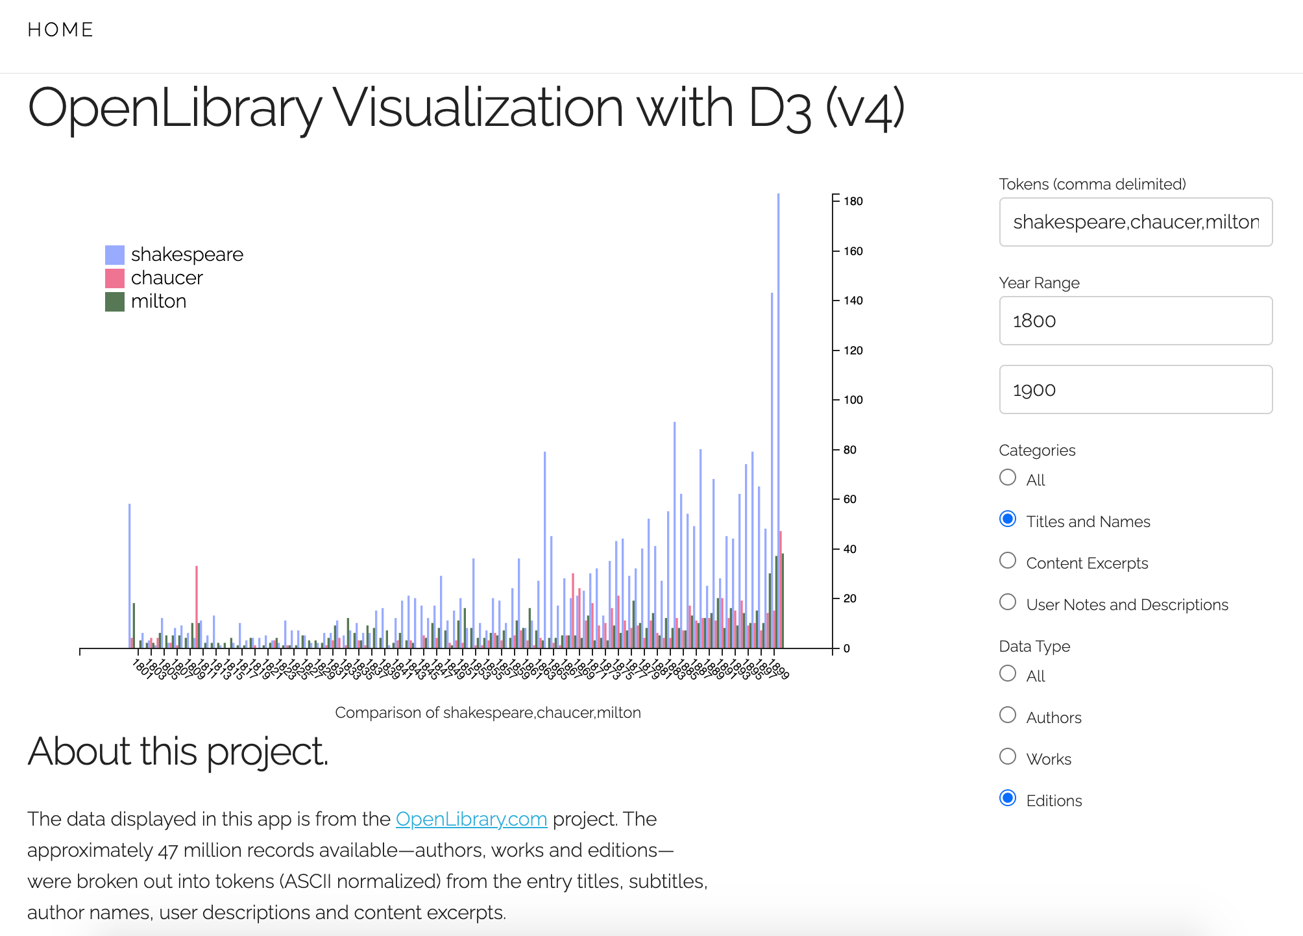Screen dimensions: 1303x936
Task: Select the 'Content Excerpts' radio button
Action: [x=1008, y=563]
